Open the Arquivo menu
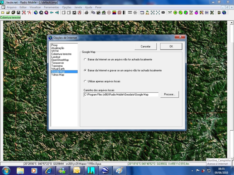Image resolution: width=234 pixels, height=175 pixels. pos(12,7)
